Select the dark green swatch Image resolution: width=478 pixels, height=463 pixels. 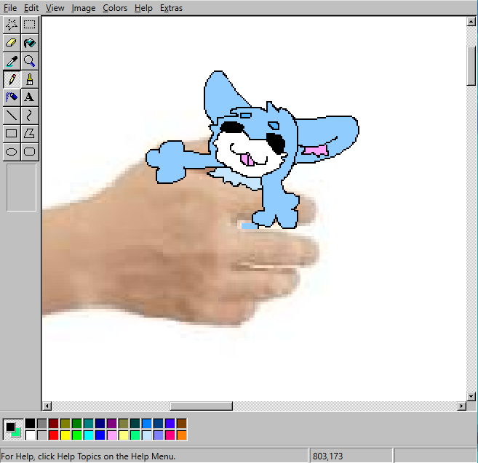click(x=77, y=424)
